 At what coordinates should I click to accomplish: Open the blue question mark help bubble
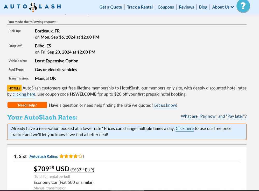pos(243,6)
